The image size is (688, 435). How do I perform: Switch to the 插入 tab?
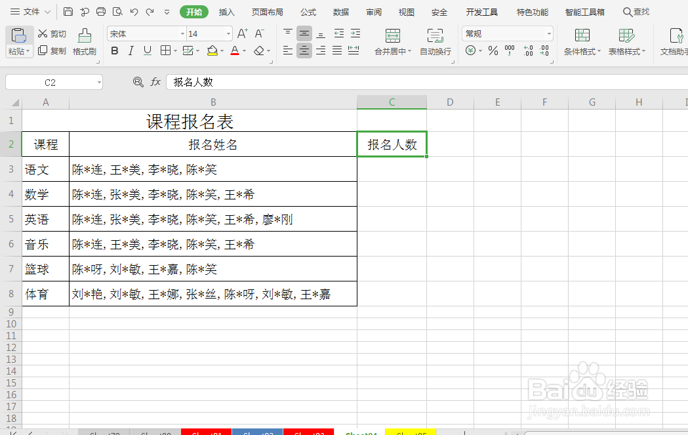227,12
